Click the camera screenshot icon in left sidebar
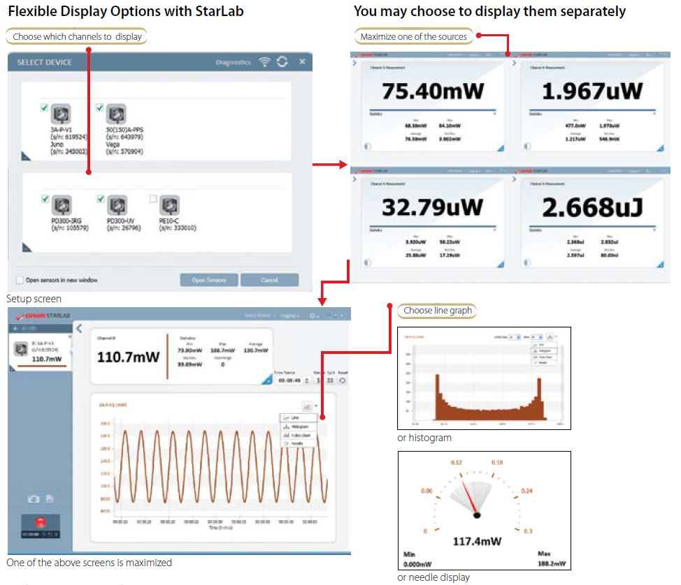The image size is (681, 585). point(34,499)
